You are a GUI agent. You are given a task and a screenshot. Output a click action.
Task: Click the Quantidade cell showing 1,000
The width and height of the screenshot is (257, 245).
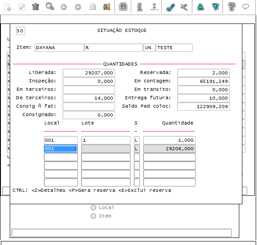click(169, 140)
